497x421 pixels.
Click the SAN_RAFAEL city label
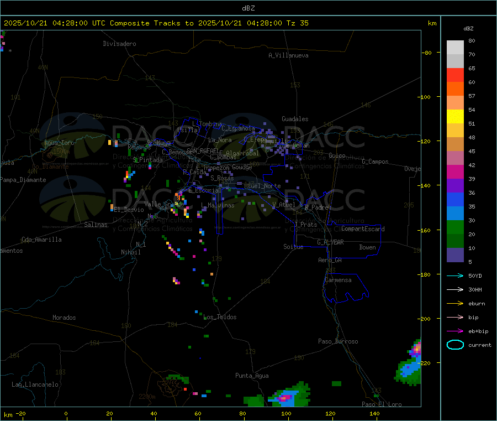coord(203,151)
